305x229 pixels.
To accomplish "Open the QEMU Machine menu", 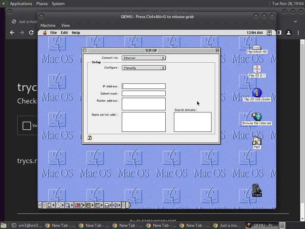I will pos(48,25).
